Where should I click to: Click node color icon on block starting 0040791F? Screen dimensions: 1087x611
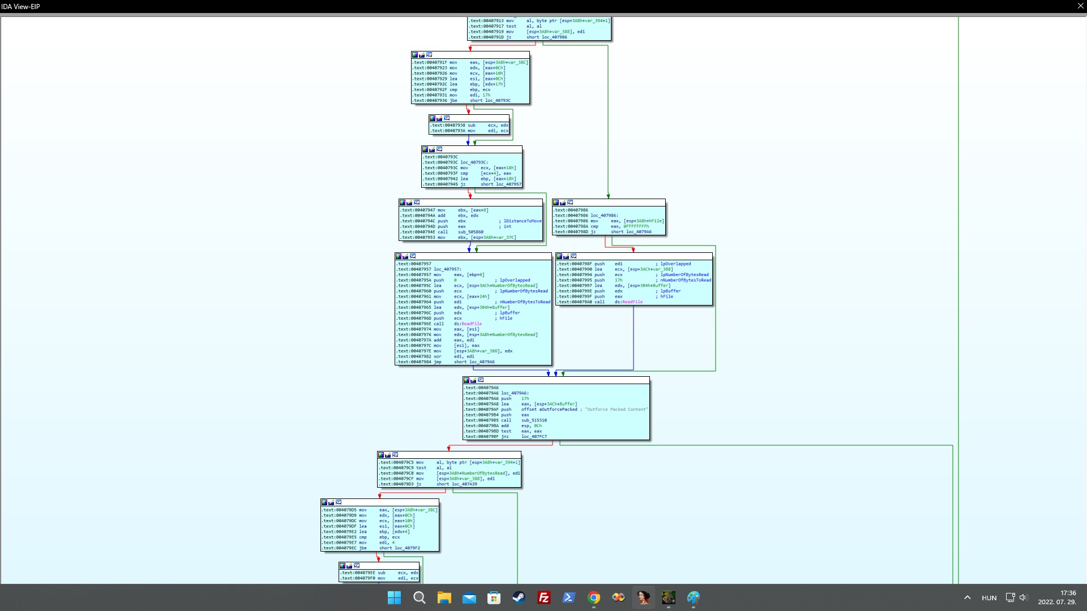coord(415,55)
